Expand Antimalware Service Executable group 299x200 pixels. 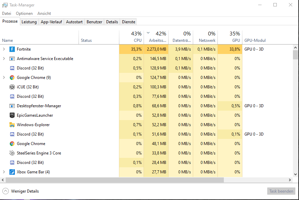point(4,59)
